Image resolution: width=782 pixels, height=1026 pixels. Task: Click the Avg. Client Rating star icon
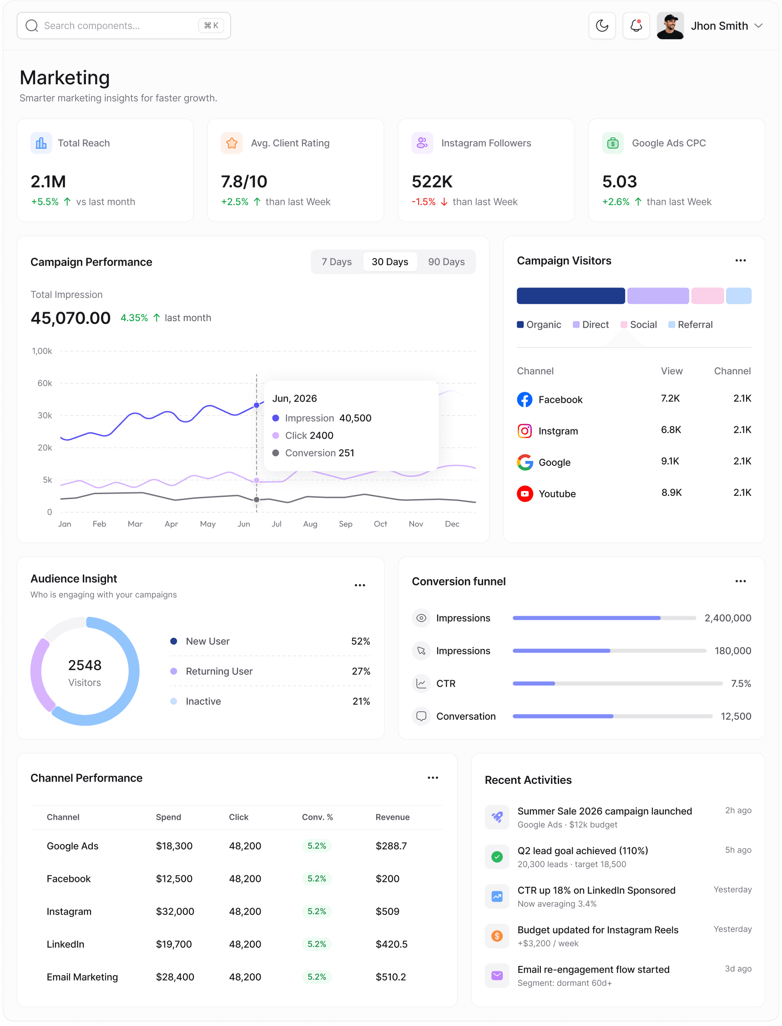coord(232,143)
